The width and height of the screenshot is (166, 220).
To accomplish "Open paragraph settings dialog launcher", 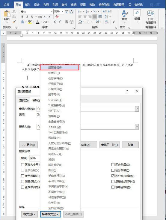I will pos(116,28).
